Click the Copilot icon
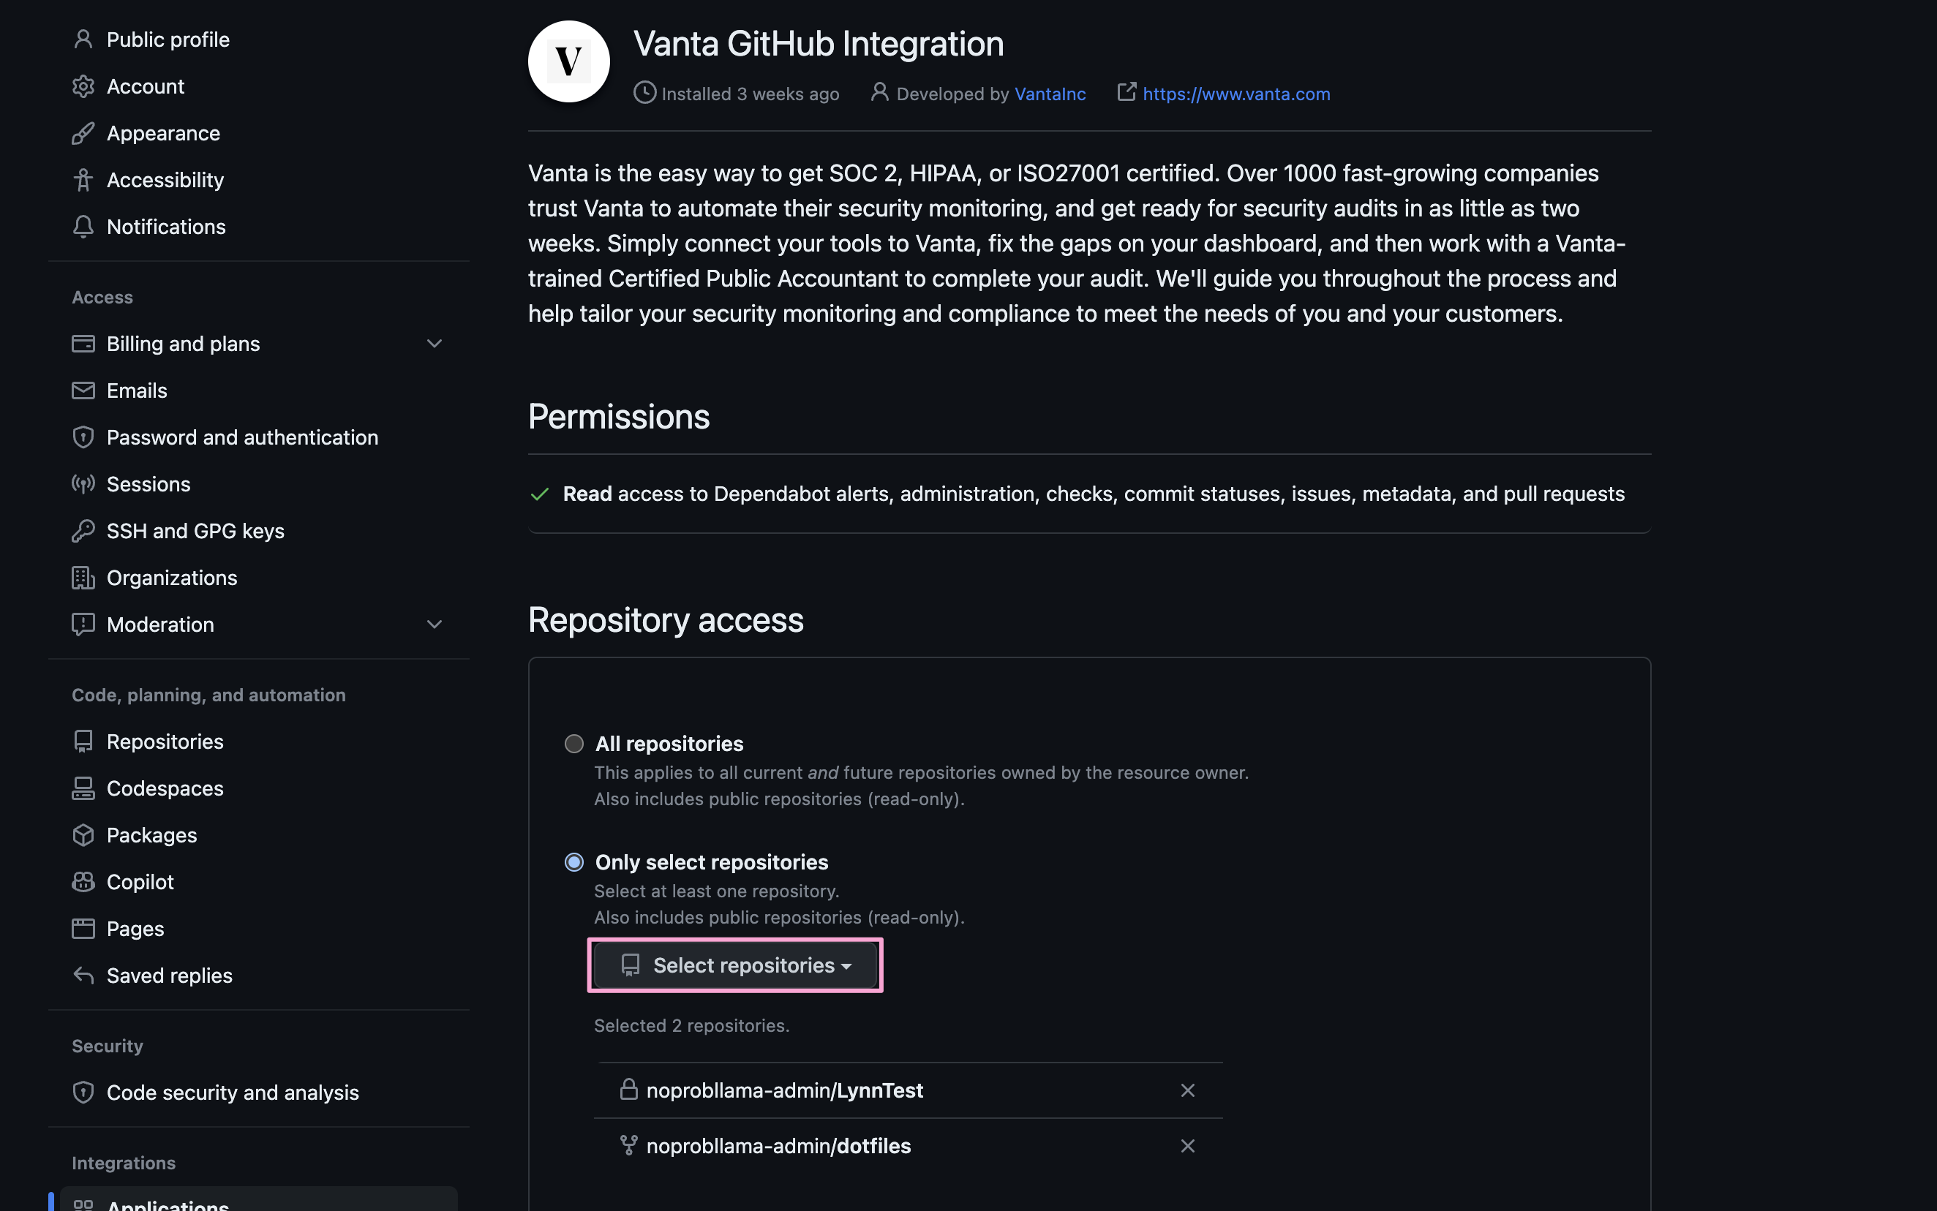 (83, 882)
